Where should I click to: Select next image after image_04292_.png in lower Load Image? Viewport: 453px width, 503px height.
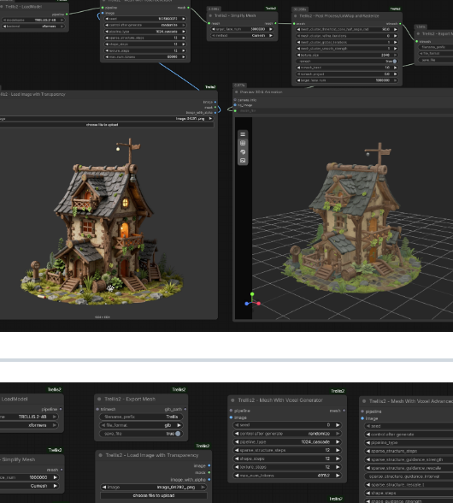coord(203,487)
